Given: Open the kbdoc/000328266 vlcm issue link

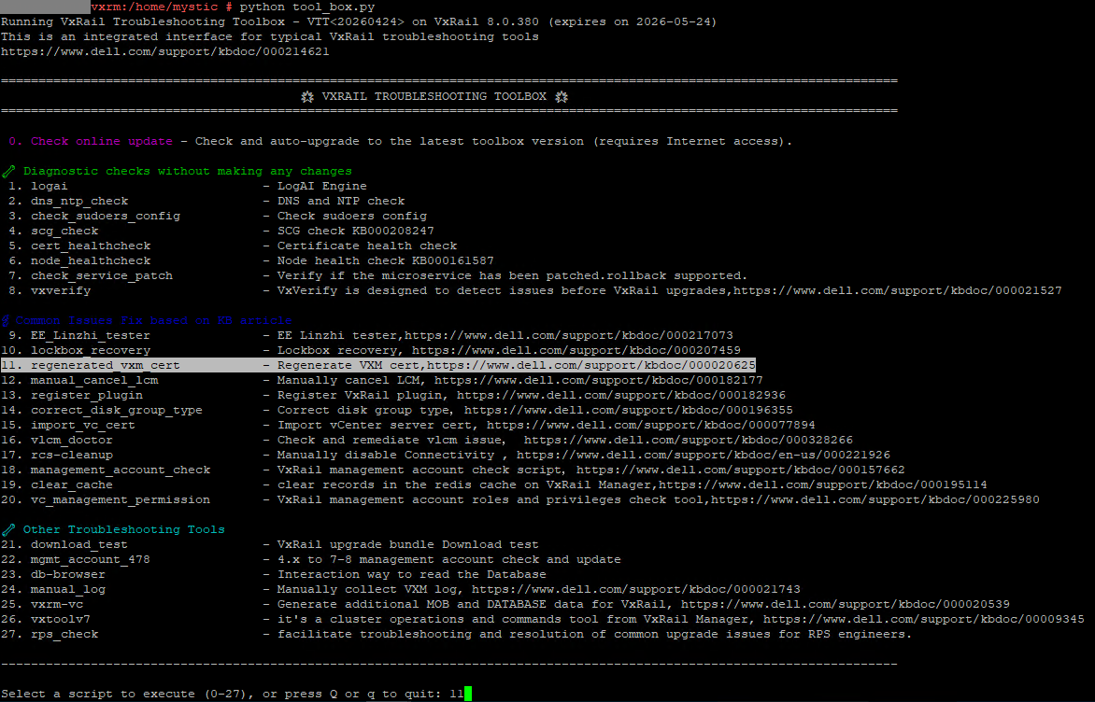Looking at the screenshot, I should [688, 440].
